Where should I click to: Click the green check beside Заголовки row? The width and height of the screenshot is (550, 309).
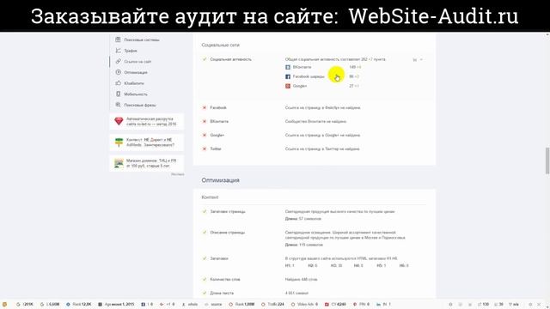pos(205,258)
